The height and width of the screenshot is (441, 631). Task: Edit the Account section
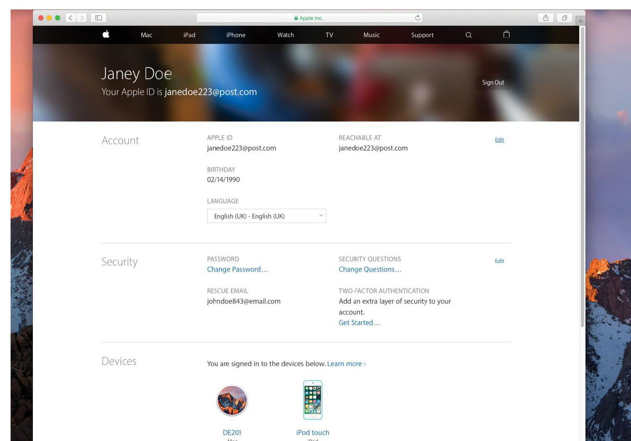pyautogui.click(x=499, y=140)
